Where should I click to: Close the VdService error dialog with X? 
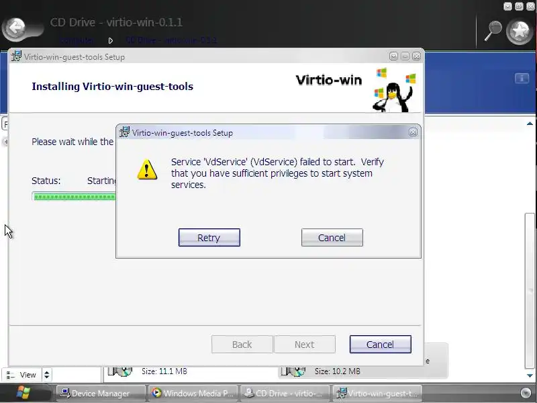413,132
